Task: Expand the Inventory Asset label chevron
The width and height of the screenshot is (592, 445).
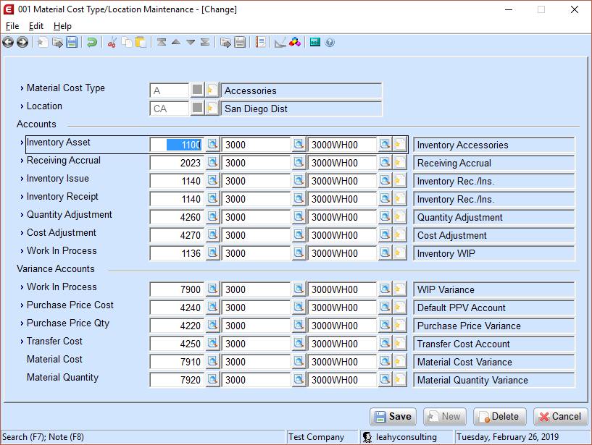Action: click(x=22, y=143)
